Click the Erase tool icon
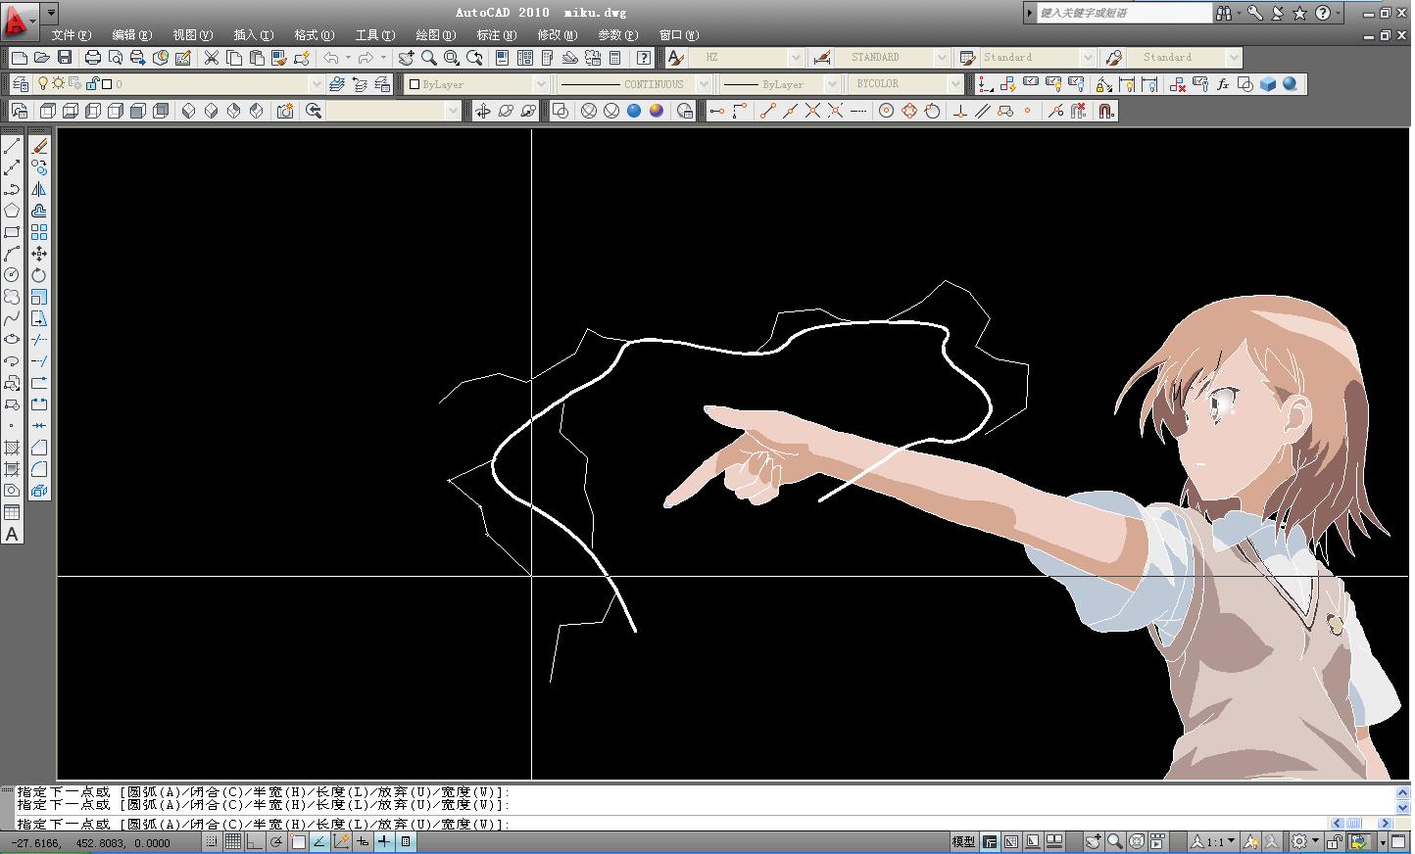This screenshot has width=1415, height=854. [x=39, y=146]
